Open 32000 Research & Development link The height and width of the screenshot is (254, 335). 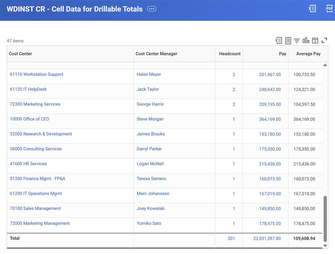pos(41,134)
